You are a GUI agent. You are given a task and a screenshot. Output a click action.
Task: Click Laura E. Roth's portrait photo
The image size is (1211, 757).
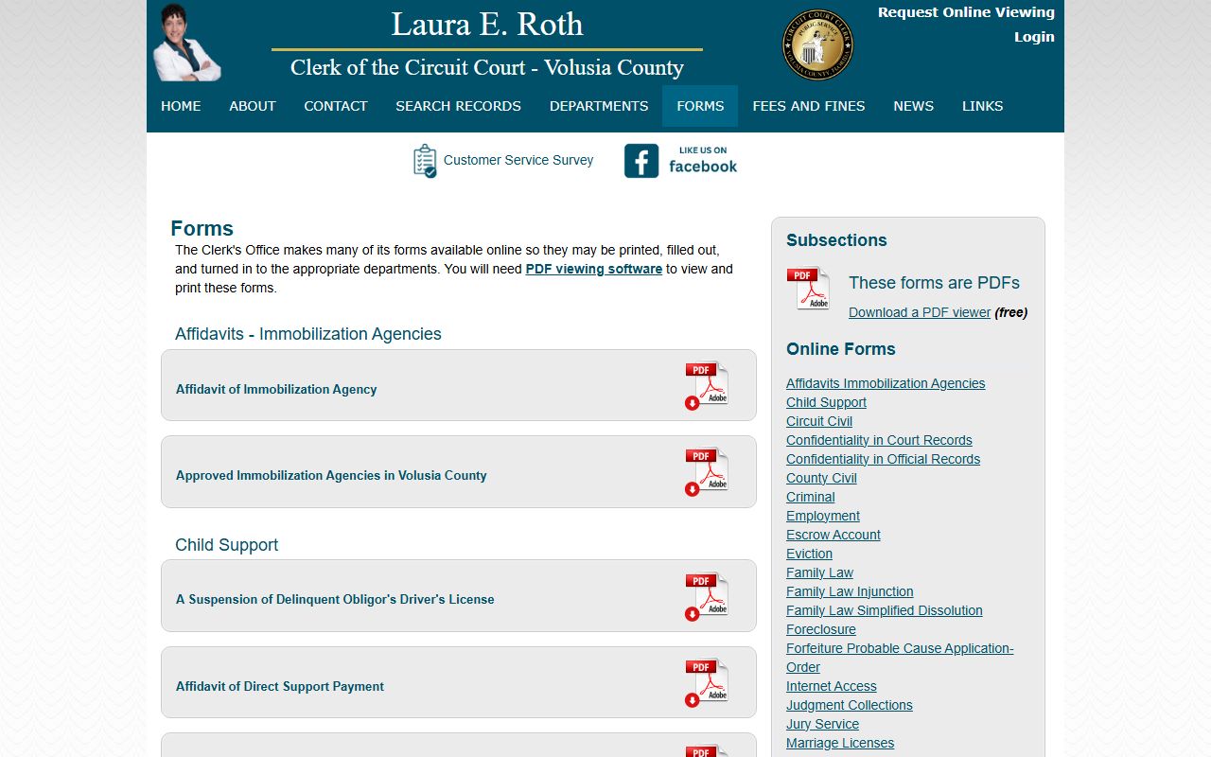point(186,43)
